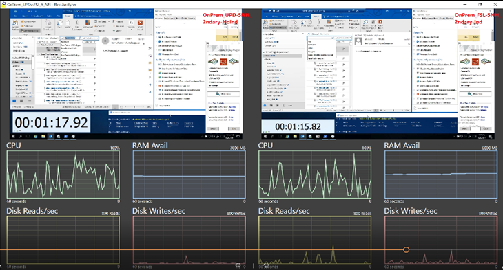Select highlighted Inbox folder in left Outlook

point(21,62)
